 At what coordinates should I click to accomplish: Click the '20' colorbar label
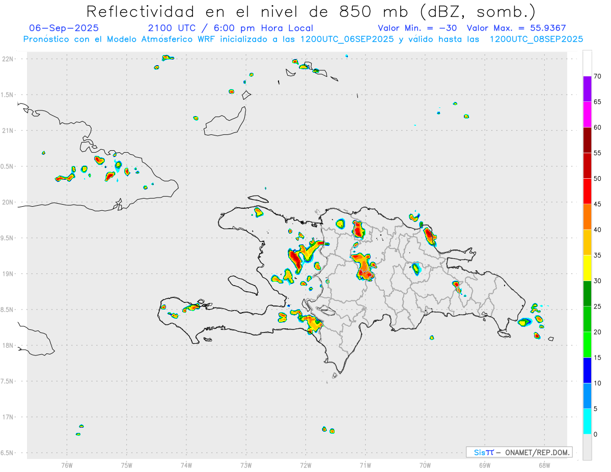598,332
